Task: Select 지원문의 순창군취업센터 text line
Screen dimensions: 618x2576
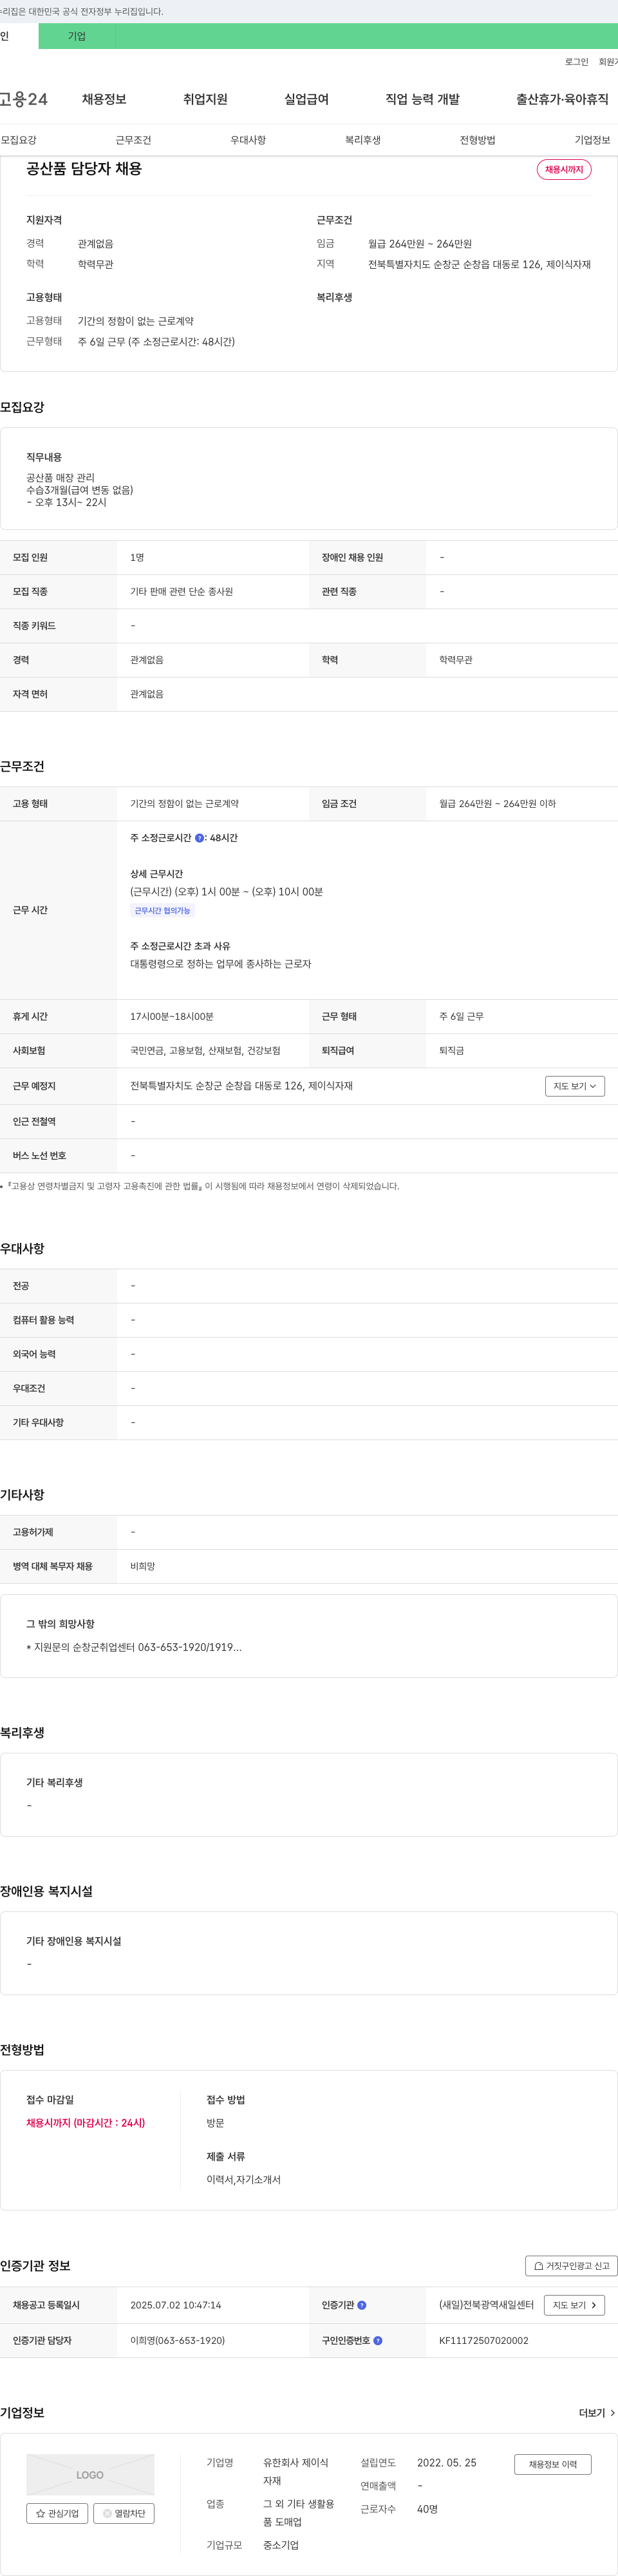Action: (x=134, y=1647)
